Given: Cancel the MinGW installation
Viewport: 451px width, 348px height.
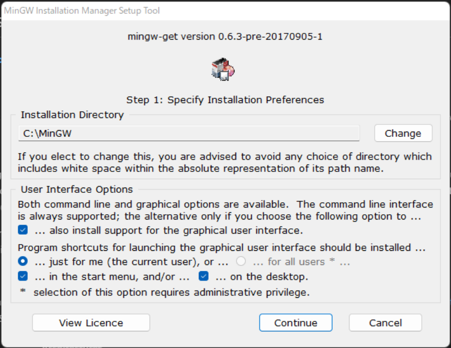Looking at the screenshot, I should tap(386, 323).
